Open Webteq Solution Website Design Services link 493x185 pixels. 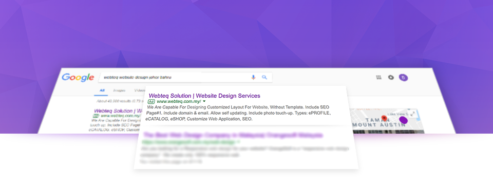[204, 96]
